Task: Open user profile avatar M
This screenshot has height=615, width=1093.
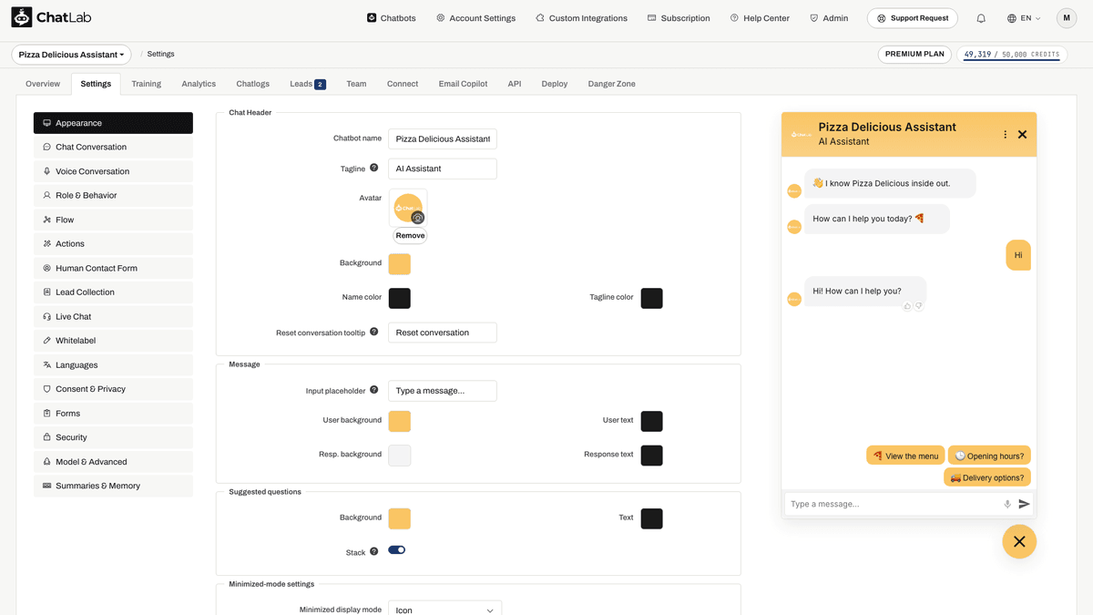Action: (1067, 18)
